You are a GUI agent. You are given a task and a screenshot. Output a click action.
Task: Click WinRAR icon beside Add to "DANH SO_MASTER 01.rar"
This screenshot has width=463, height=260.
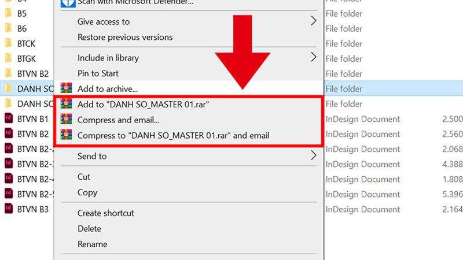pyautogui.click(x=66, y=103)
